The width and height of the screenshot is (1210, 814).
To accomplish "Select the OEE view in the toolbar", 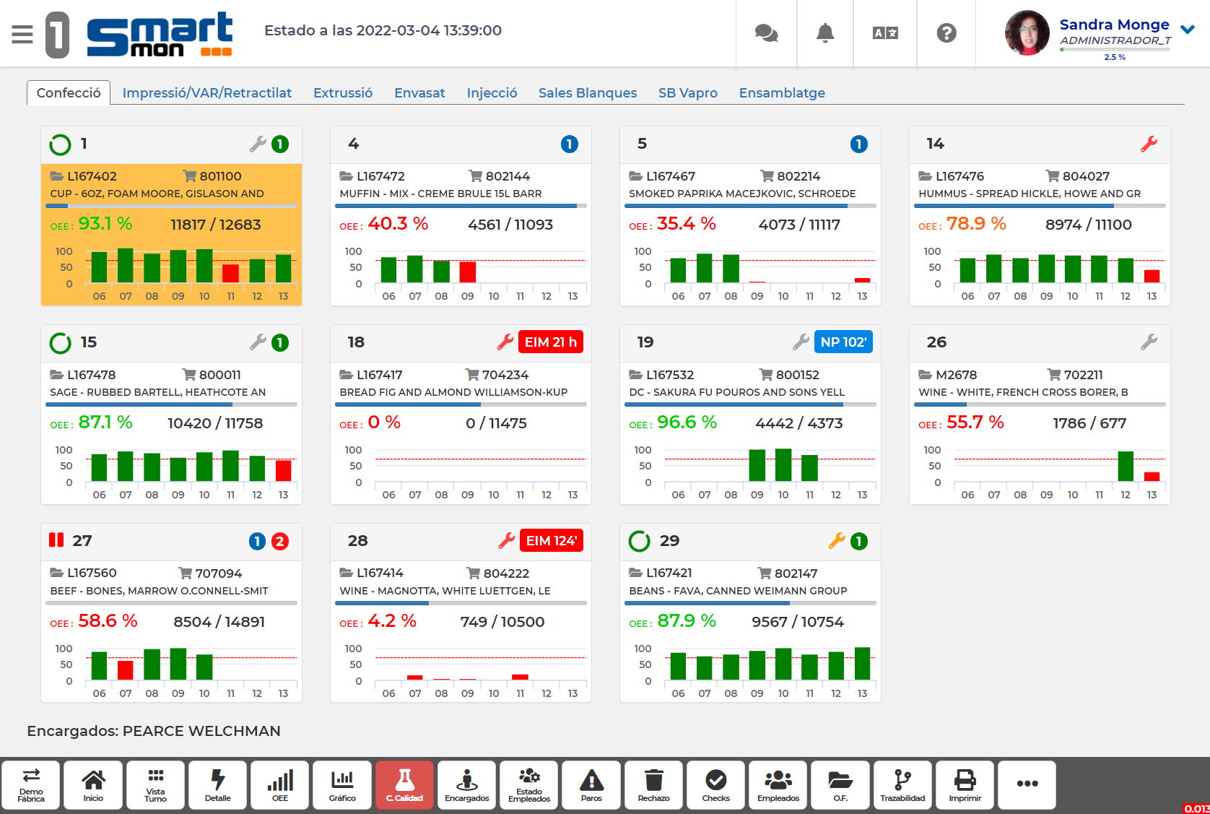I will pos(279,785).
